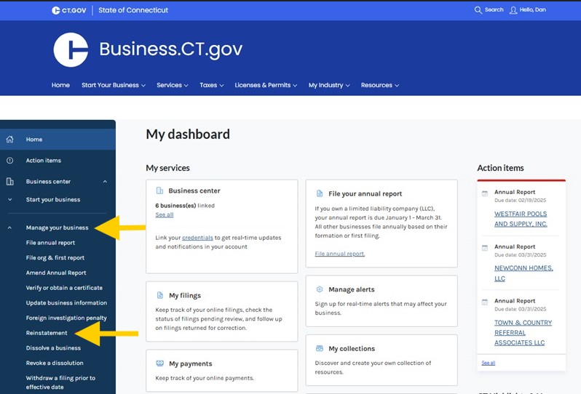Click the user profile icon beside Hello, Dan
Screen dimensions: 581x394
click(x=513, y=10)
